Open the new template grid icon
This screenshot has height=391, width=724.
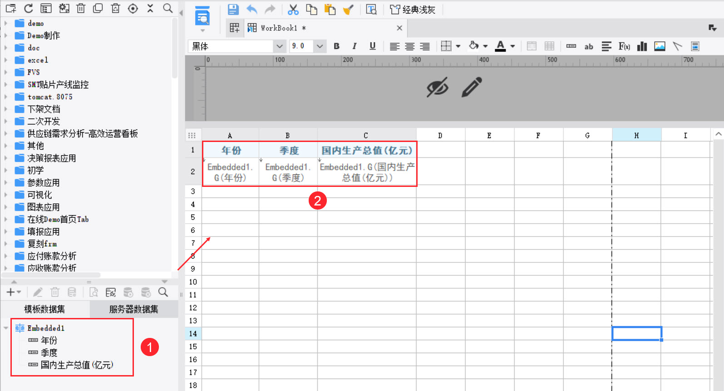pos(234,28)
